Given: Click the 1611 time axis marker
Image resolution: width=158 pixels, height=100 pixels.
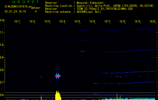Looking at the screenshot, I should click(x=17, y=21).
